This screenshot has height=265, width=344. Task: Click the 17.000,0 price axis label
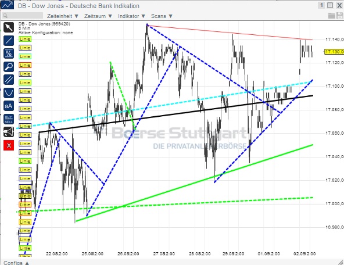pyautogui.click(x=334, y=204)
